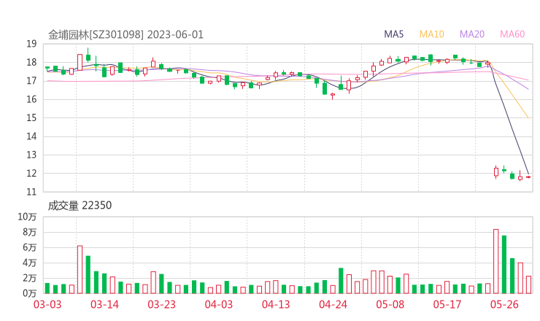Select the MA10 legend label

(x=431, y=34)
